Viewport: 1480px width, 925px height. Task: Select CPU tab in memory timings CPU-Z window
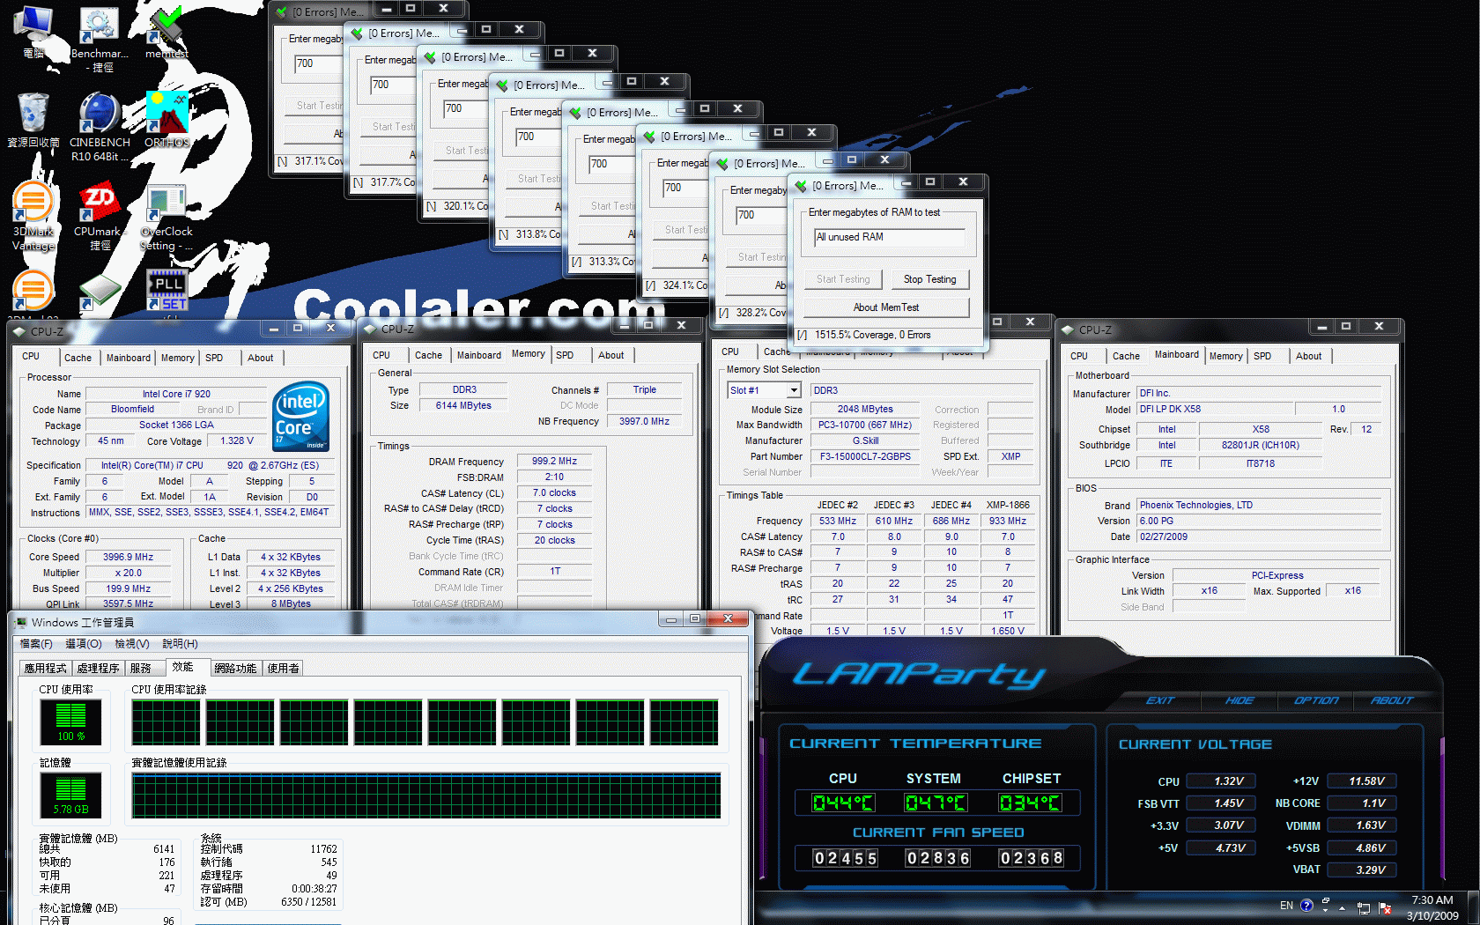(x=381, y=355)
